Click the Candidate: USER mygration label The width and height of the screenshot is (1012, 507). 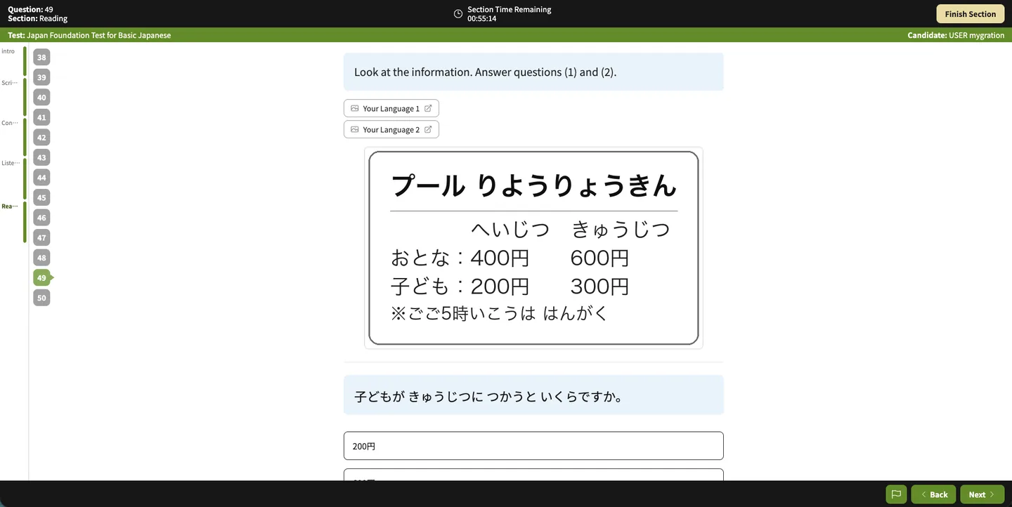pyautogui.click(x=956, y=35)
